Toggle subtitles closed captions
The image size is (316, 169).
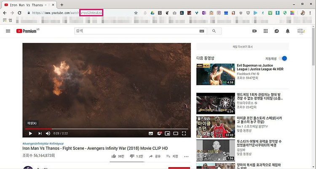(151, 133)
